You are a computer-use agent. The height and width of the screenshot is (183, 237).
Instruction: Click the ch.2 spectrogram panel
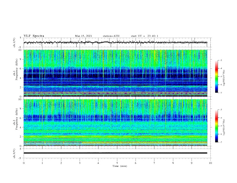coord(116,123)
